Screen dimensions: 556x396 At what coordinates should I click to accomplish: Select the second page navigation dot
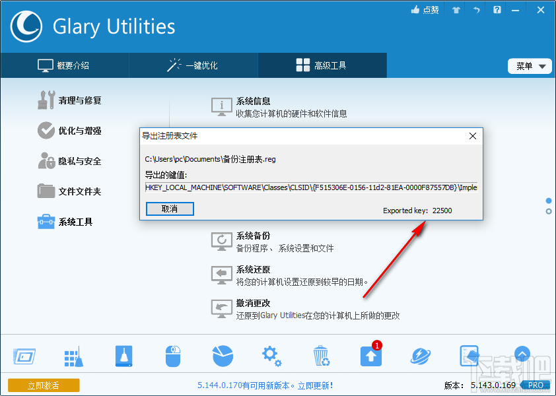(549, 210)
